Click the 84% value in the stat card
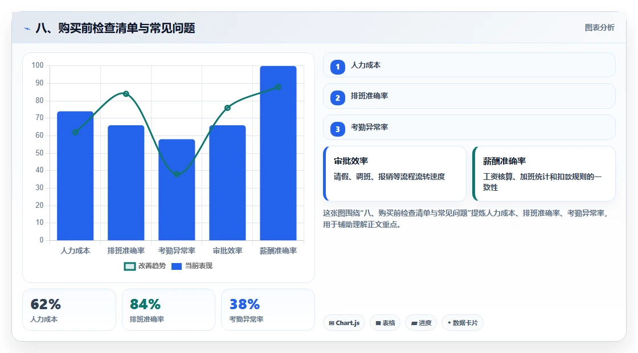The height and width of the screenshot is (353, 638). [145, 304]
